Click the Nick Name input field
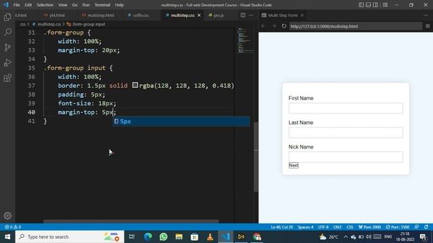 point(346,157)
